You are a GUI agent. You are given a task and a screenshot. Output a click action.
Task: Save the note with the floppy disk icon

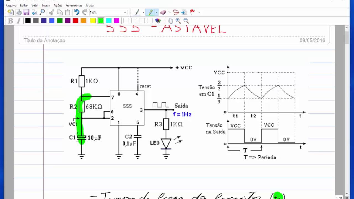pyautogui.click(x=26, y=12)
